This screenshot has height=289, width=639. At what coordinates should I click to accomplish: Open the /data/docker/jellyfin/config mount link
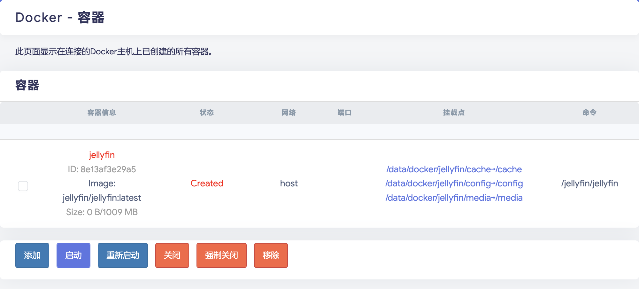[x=454, y=184]
